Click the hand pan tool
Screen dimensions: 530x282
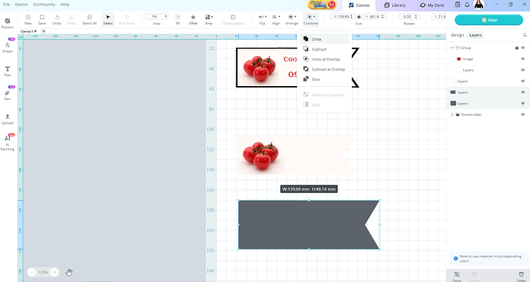69,272
